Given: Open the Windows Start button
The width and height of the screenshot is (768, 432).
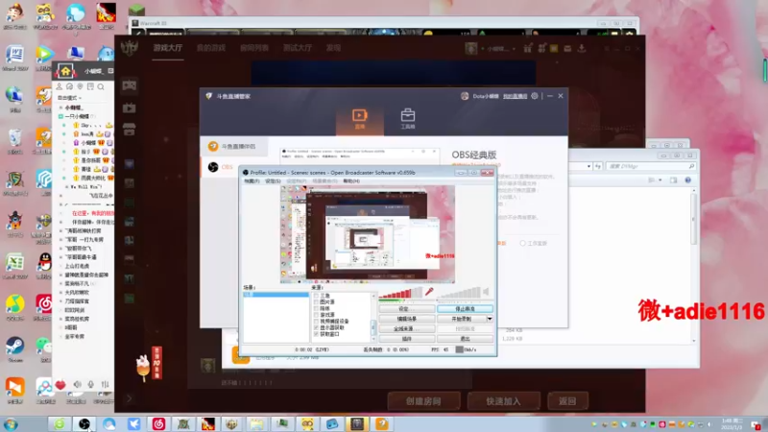Looking at the screenshot, I should [11, 424].
